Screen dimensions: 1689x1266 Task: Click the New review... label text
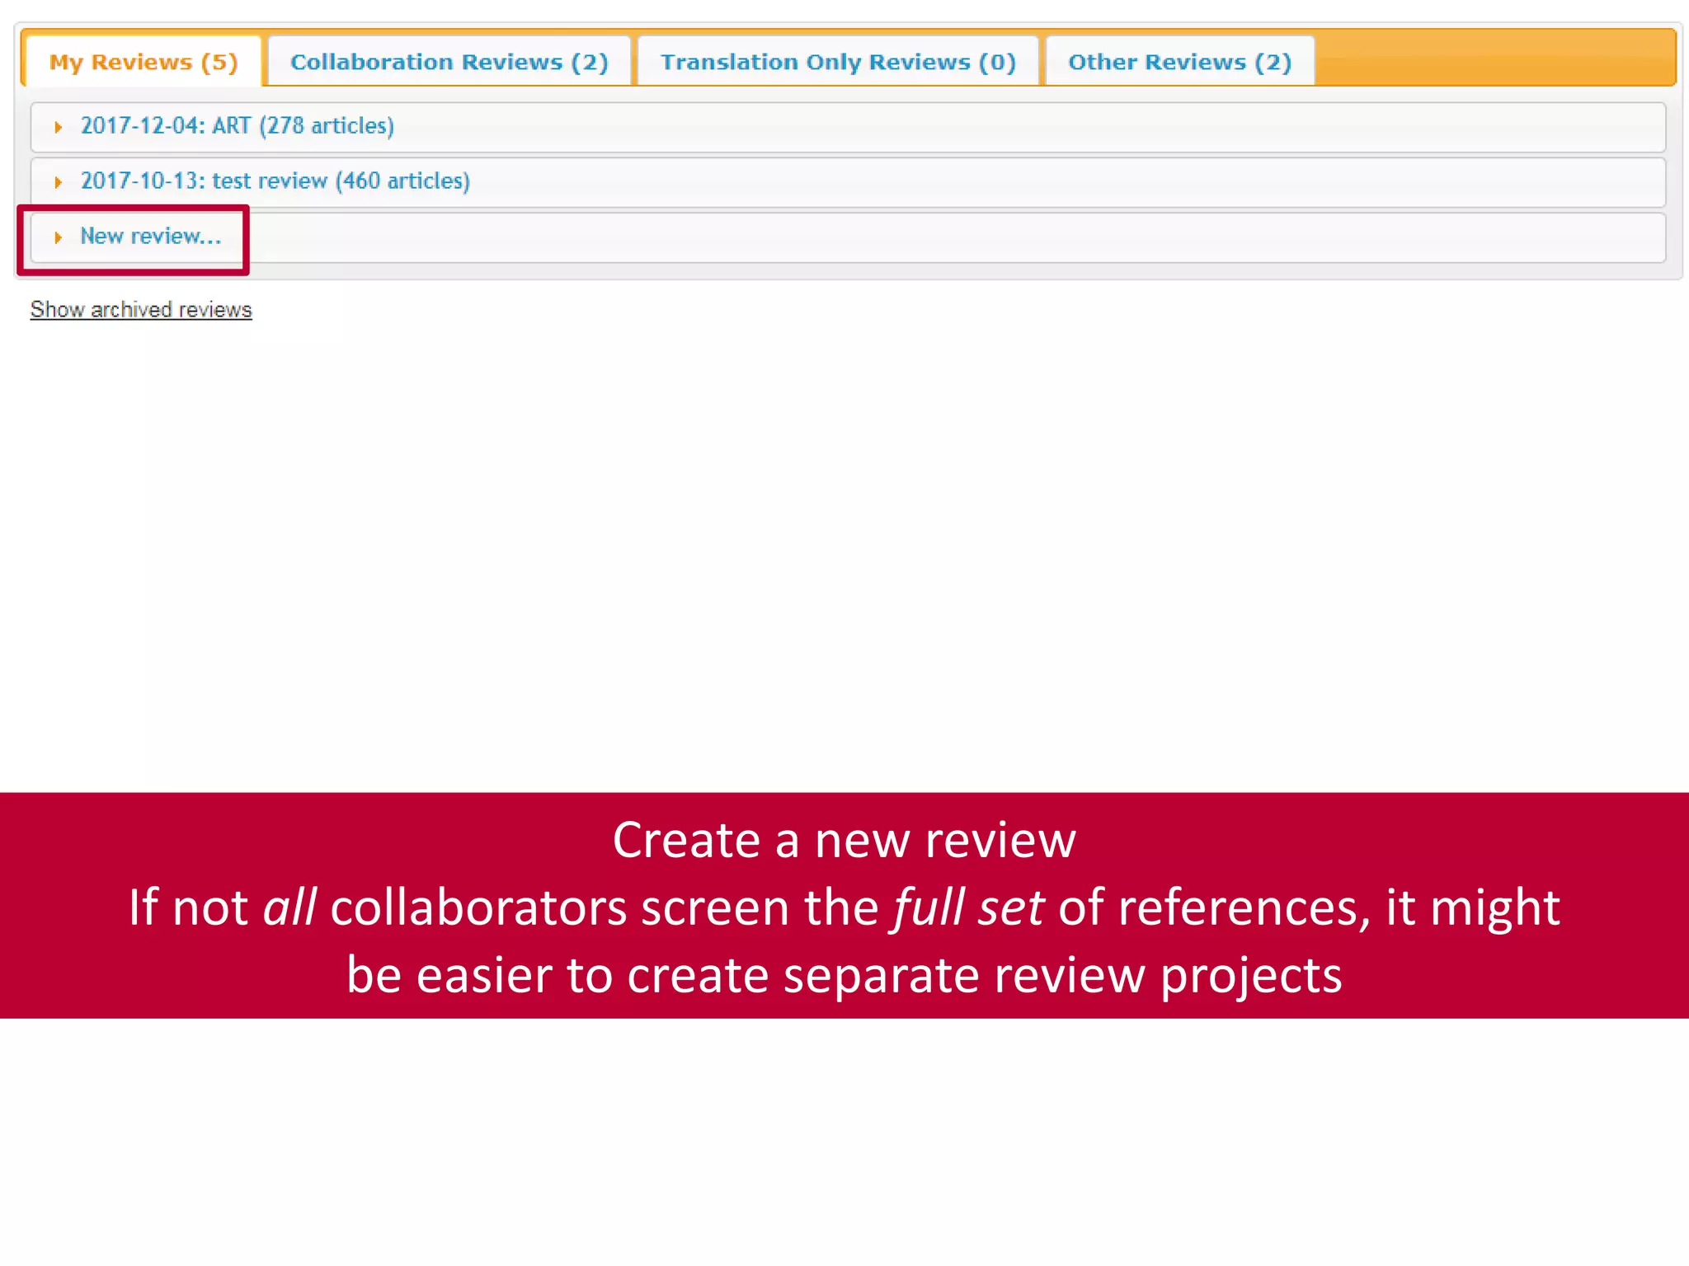[x=151, y=237]
